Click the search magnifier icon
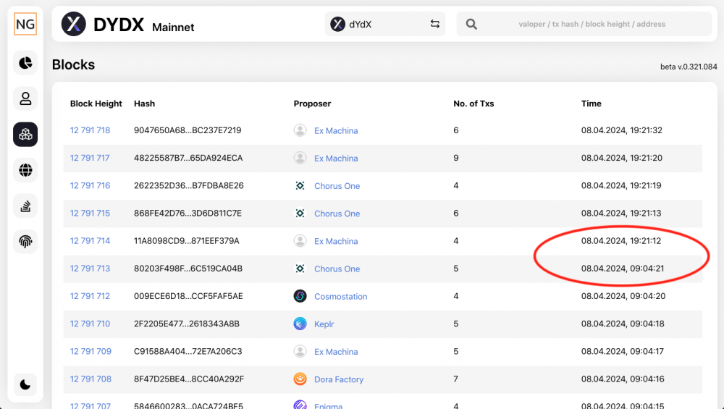This screenshot has width=724, height=409. [471, 24]
